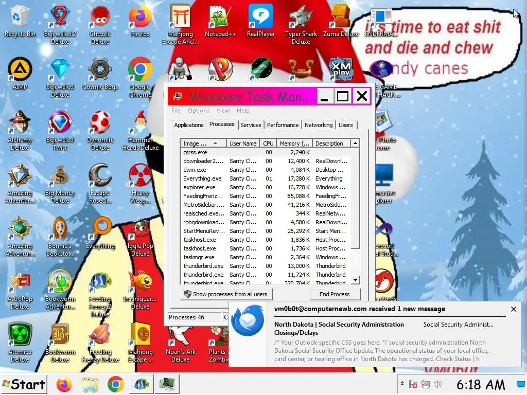Open Bonnie's Bookstore desktop icon
This screenshot has height=395, width=527.
click(60, 237)
